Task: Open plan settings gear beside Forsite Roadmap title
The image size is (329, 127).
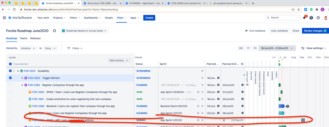Action: click(x=55, y=31)
